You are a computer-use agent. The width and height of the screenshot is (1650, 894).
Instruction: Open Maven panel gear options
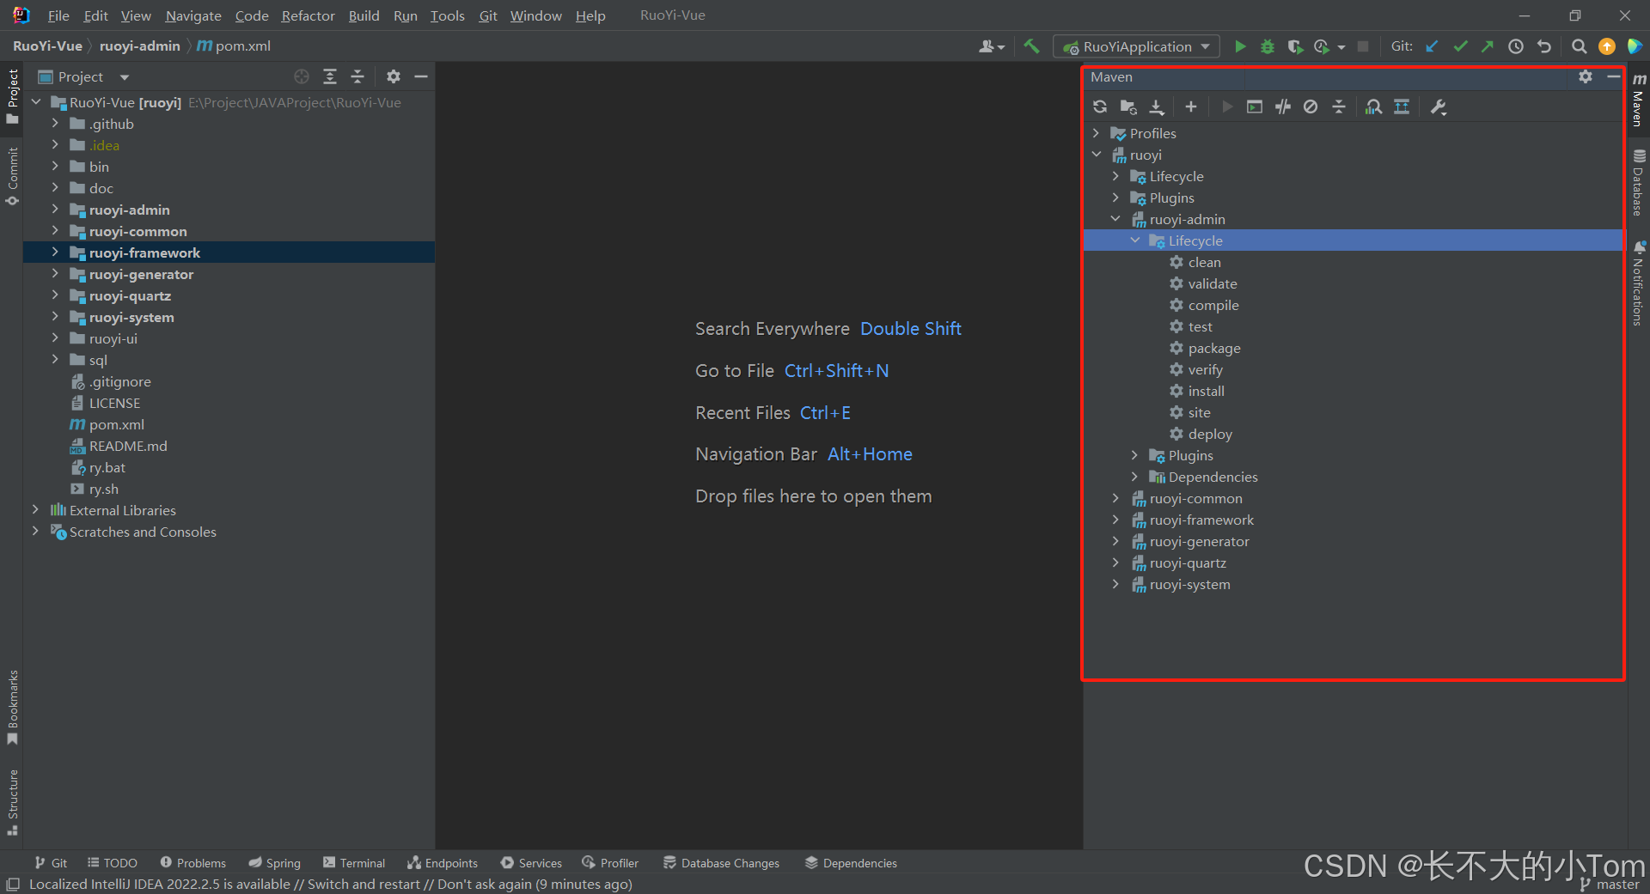tap(1586, 76)
